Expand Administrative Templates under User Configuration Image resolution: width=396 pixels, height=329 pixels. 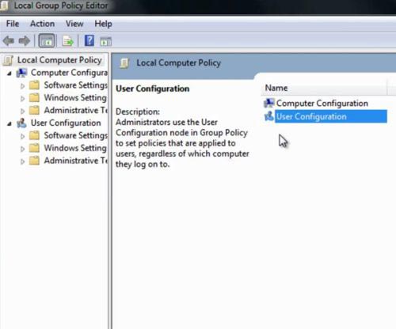point(22,161)
